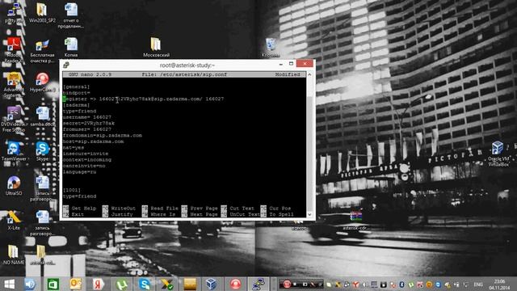The image size is (517, 291).
Task: Click the 'Get Help' label in nano footer
Action: pyautogui.click(x=84, y=209)
